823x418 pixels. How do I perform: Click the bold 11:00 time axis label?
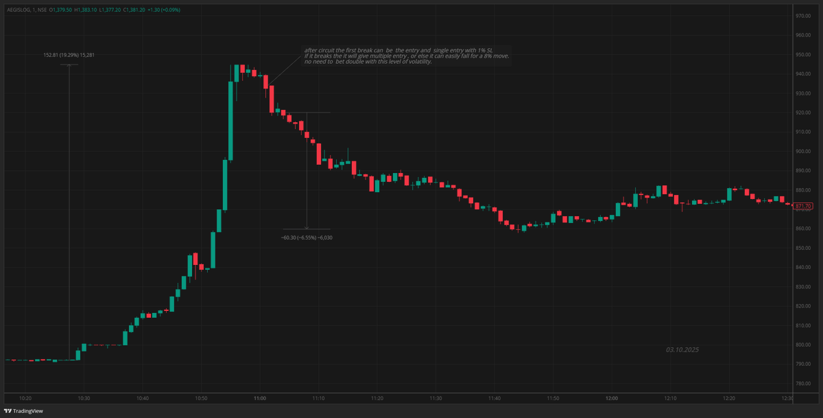[260, 398]
